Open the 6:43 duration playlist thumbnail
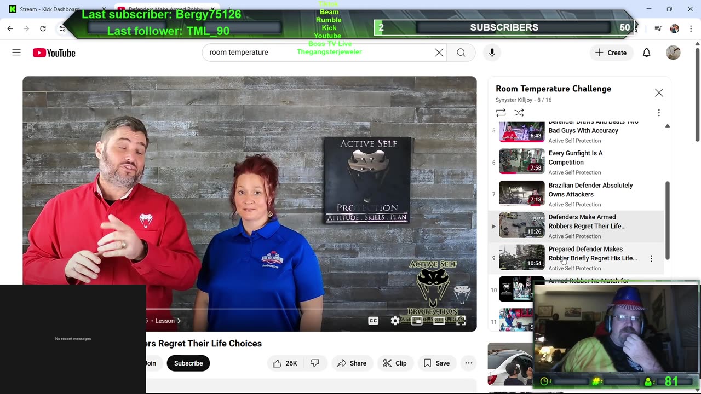 click(521, 132)
